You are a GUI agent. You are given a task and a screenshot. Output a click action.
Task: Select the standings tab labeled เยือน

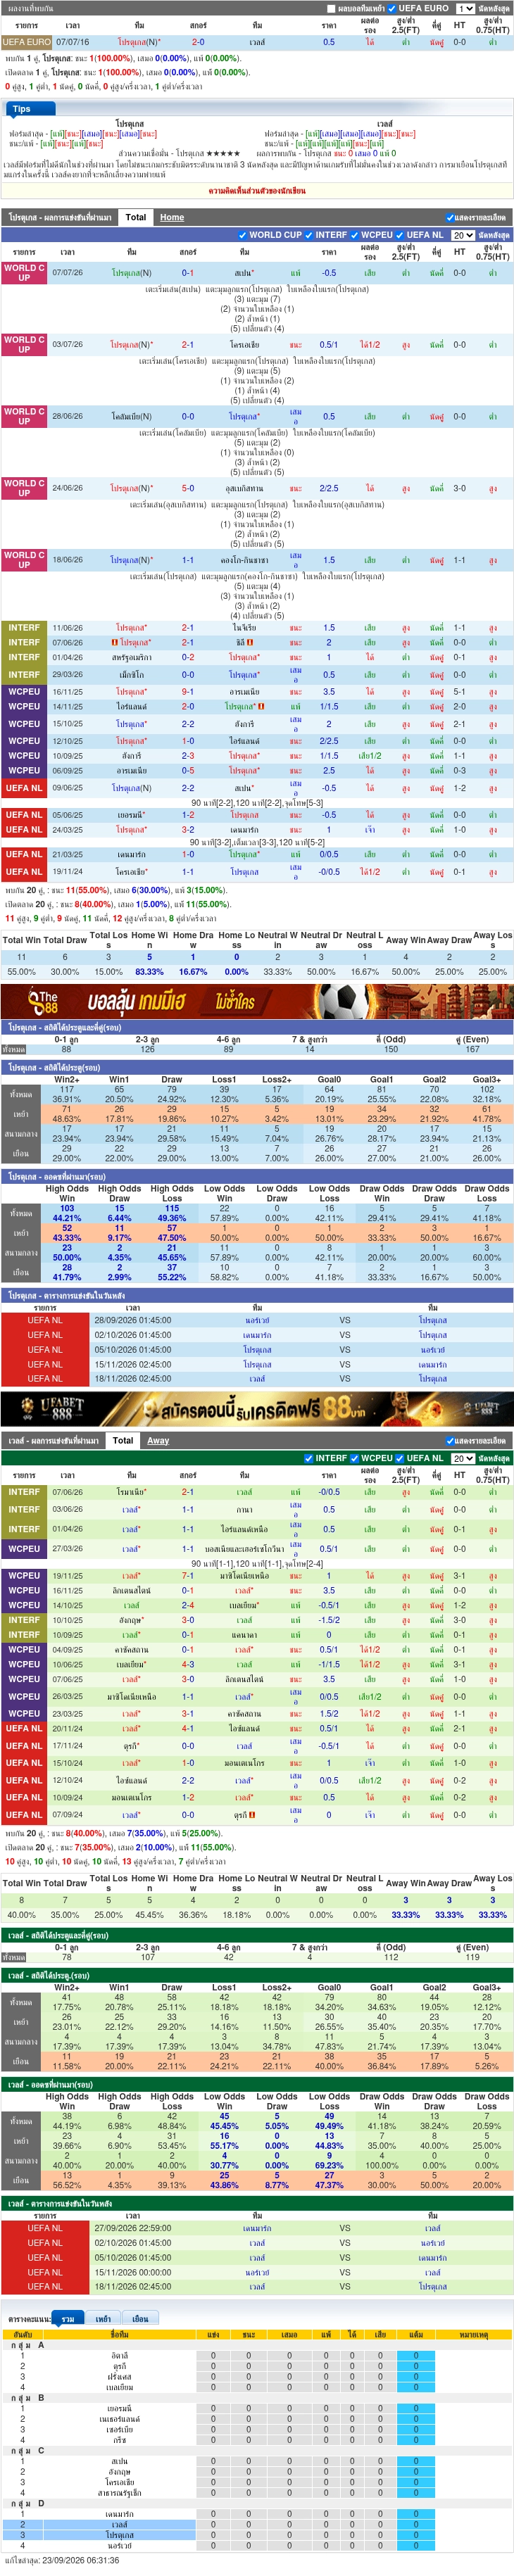(140, 2318)
